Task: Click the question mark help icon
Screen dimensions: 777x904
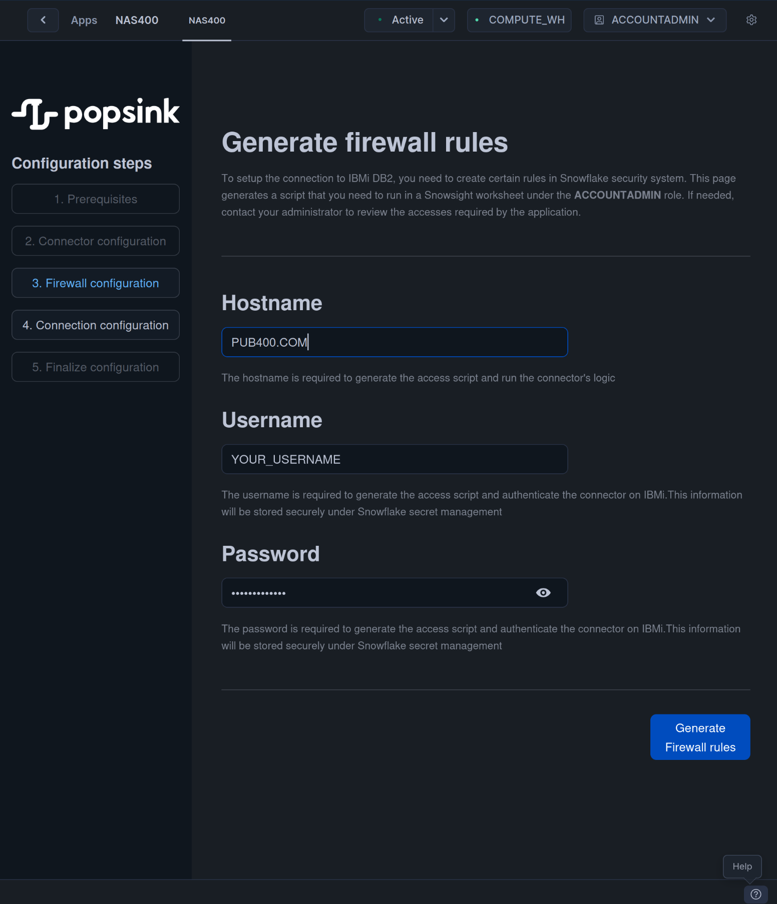Action: (755, 894)
